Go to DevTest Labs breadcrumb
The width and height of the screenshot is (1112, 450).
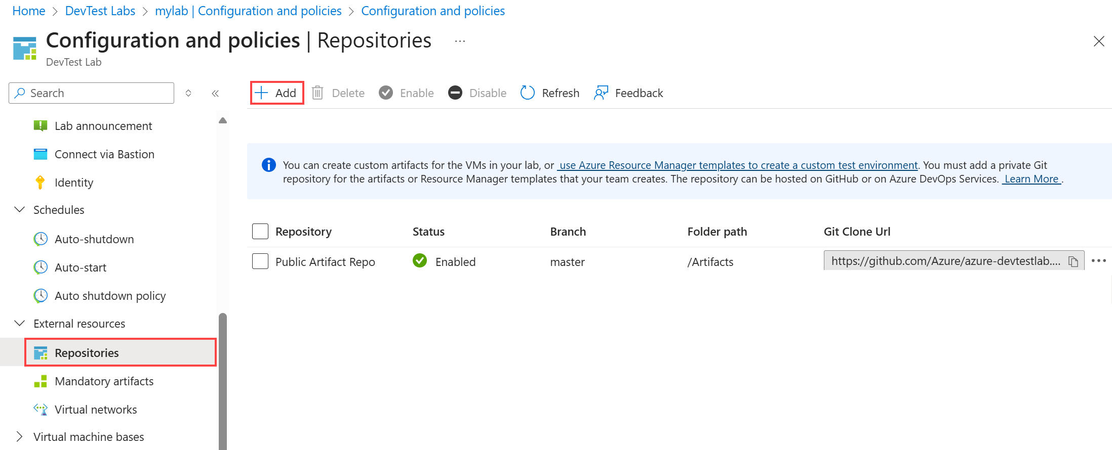(100, 11)
